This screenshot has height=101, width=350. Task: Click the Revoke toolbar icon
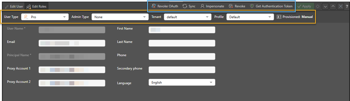[x=231, y=6]
